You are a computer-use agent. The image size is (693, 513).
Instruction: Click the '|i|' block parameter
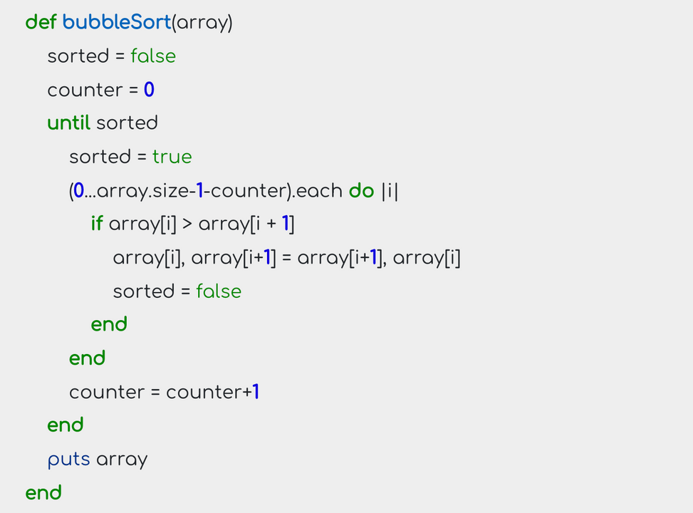pos(390,191)
